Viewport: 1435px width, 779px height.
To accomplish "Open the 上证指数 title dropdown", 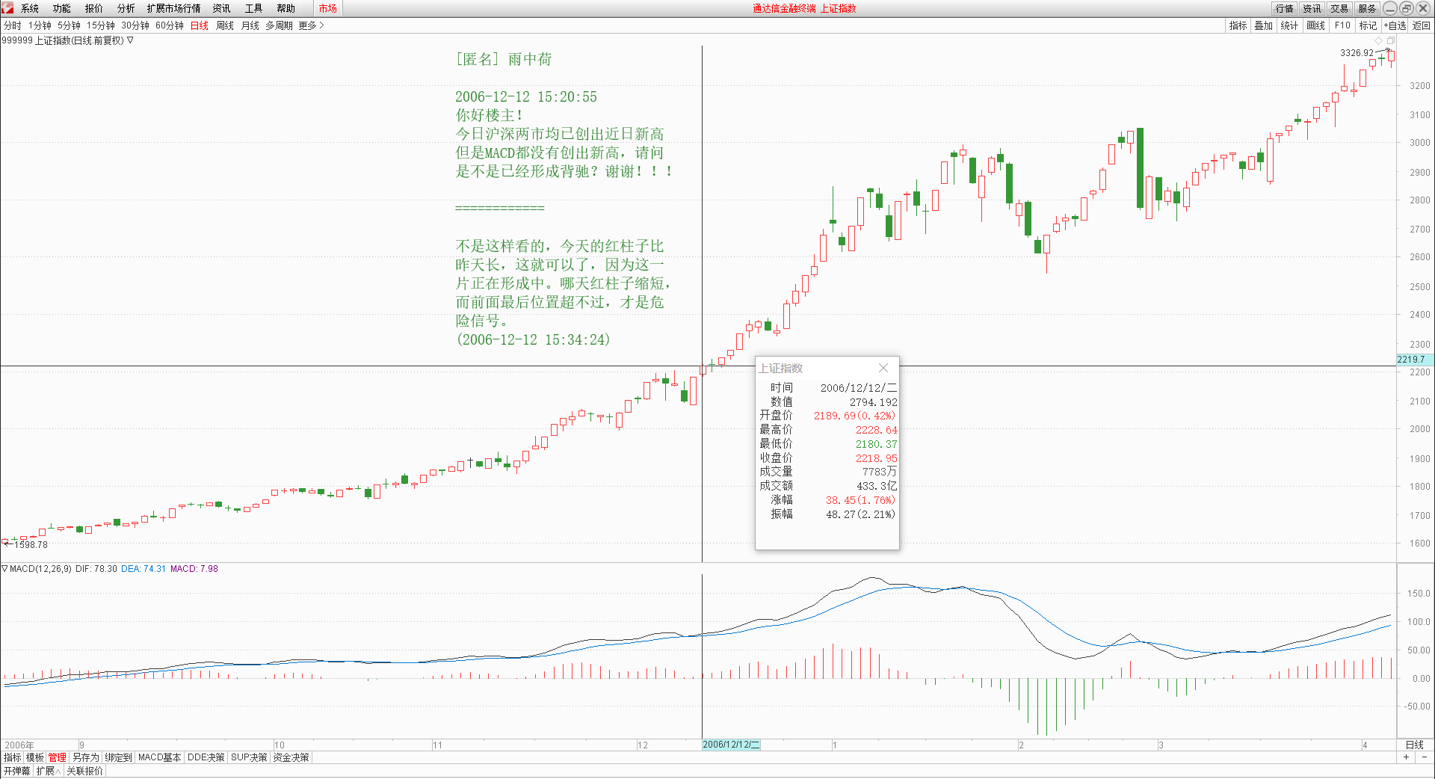I will coord(128,40).
